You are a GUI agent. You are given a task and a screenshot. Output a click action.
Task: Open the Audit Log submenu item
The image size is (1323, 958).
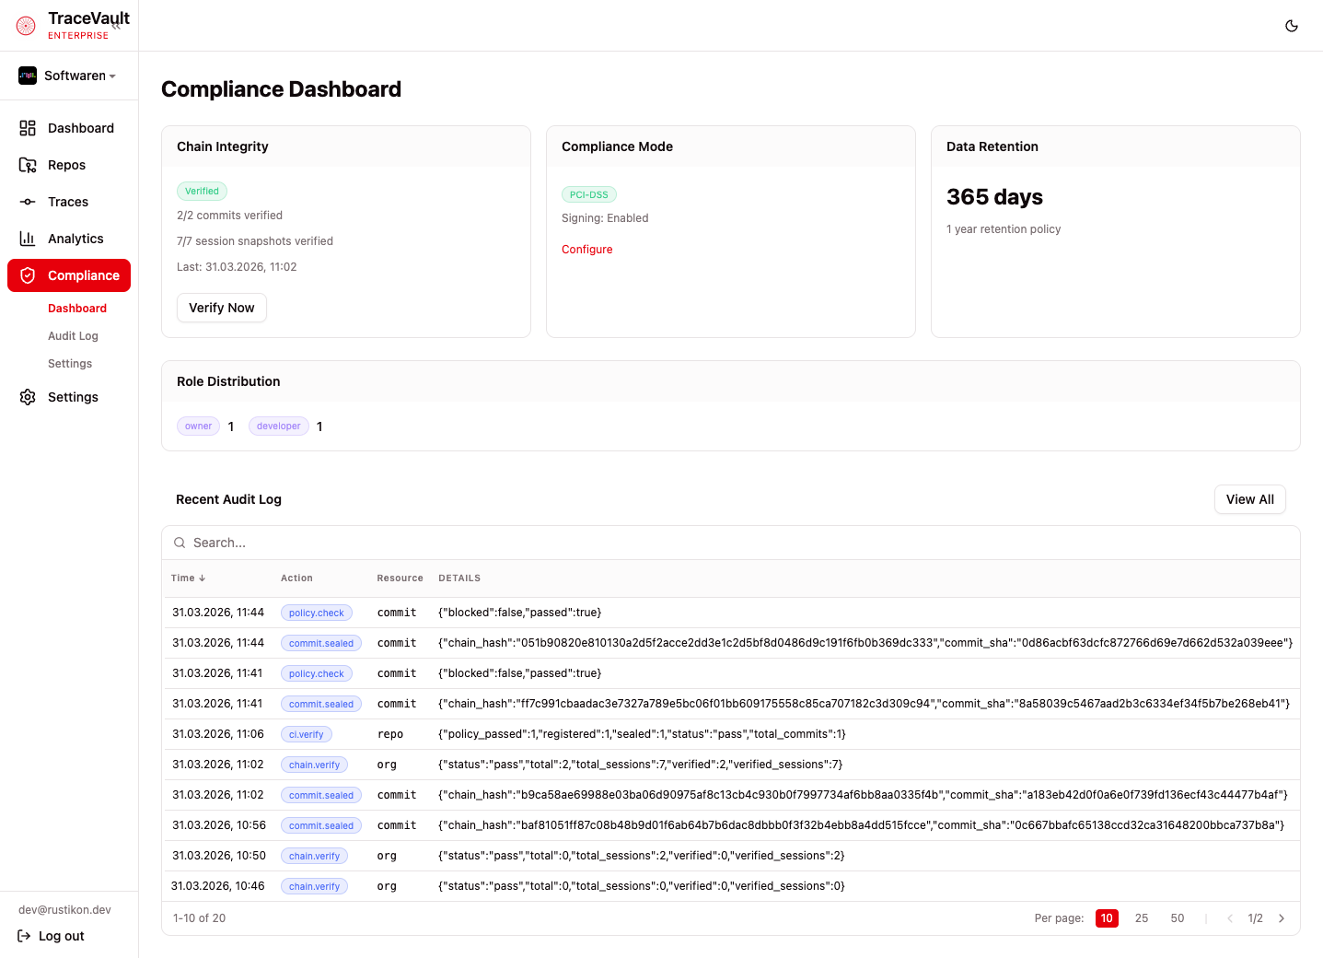click(73, 336)
